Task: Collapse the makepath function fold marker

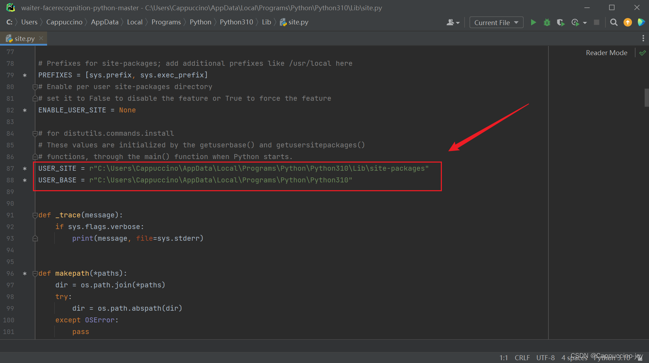Action: (x=35, y=274)
